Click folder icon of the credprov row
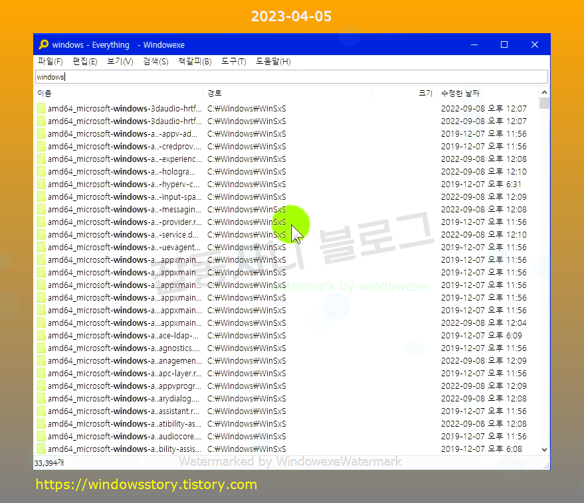The height and width of the screenshot is (503, 584). click(x=41, y=146)
